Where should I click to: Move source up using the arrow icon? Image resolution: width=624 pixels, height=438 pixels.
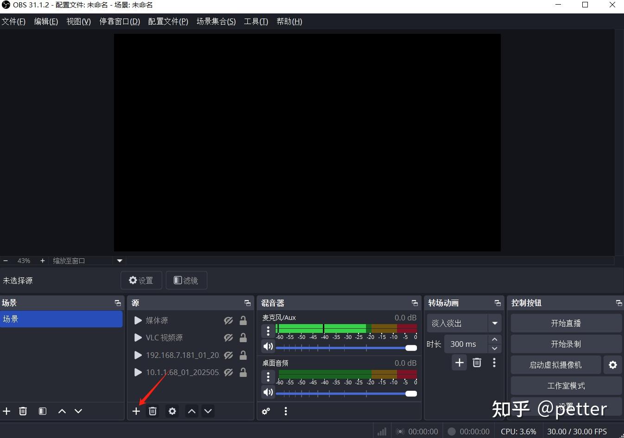[x=191, y=411]
